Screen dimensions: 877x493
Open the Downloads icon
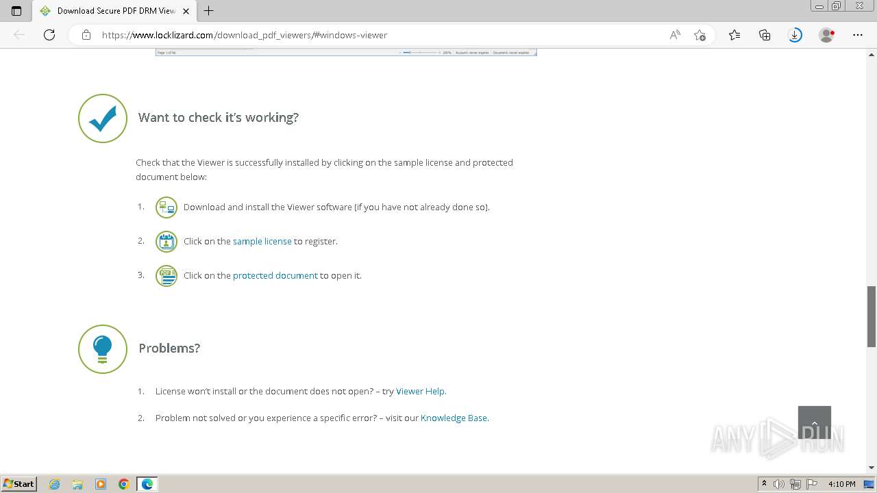point(795,35)
